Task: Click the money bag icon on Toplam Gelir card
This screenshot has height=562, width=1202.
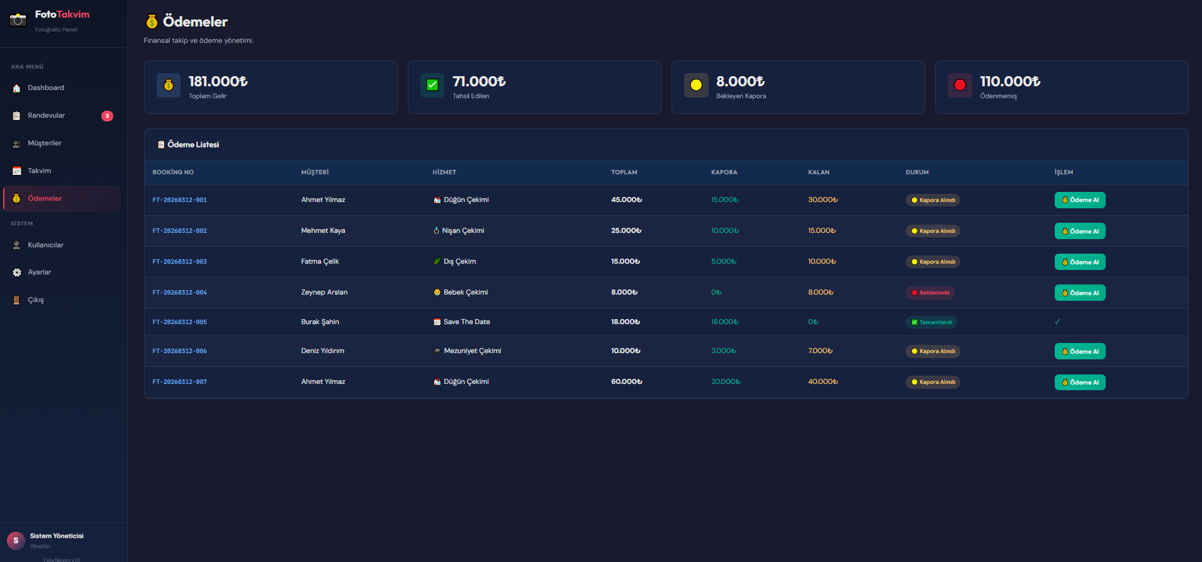Action: (169, 85)
